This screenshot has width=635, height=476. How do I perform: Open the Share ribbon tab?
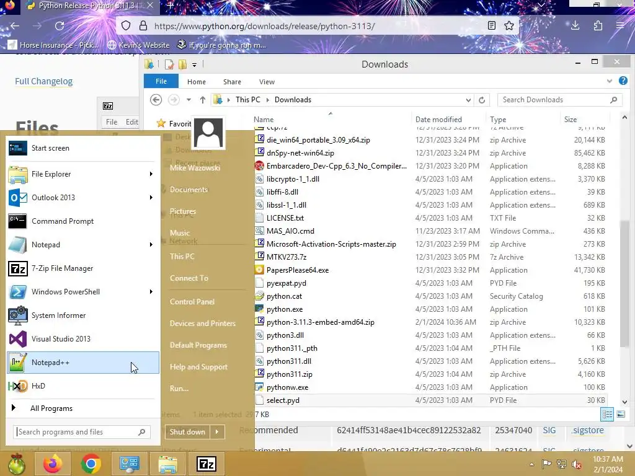coord(232,82)
